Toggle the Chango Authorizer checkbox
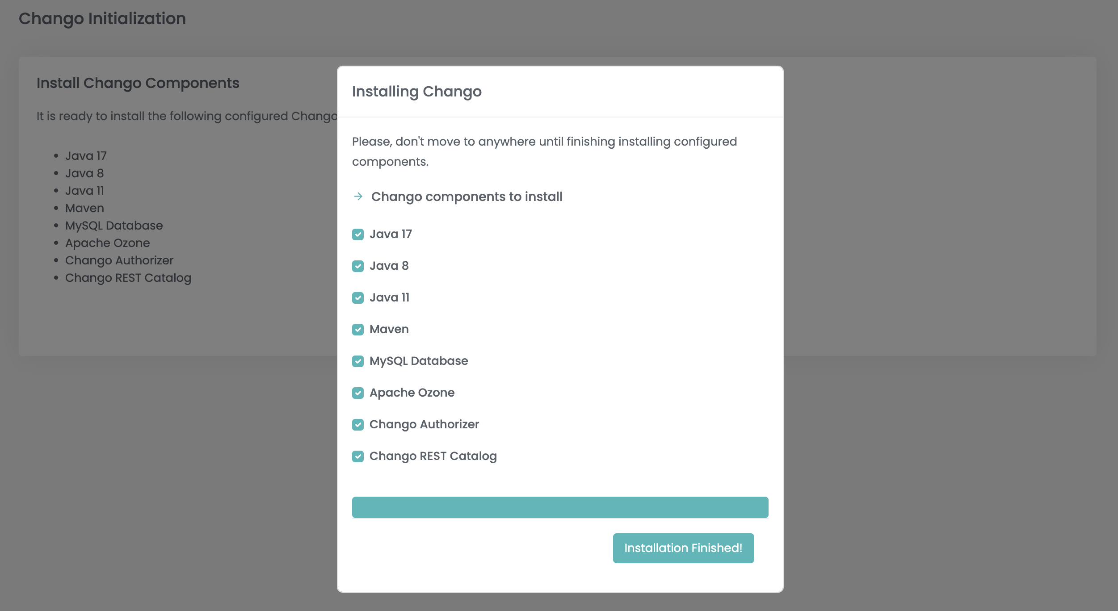Screen dimensions: 1118x611 click(358, 425)
